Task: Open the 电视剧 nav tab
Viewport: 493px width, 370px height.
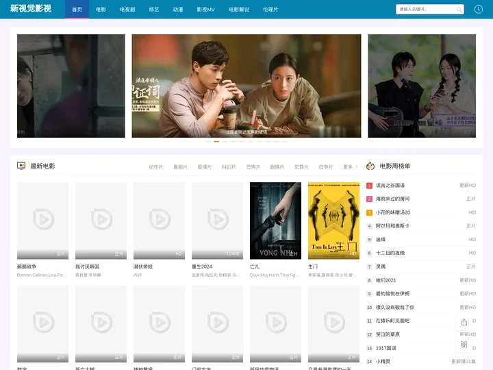Action: (127, 10)
